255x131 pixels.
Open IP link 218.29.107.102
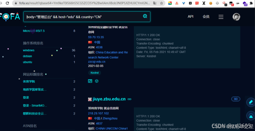[x=98, y=113]
